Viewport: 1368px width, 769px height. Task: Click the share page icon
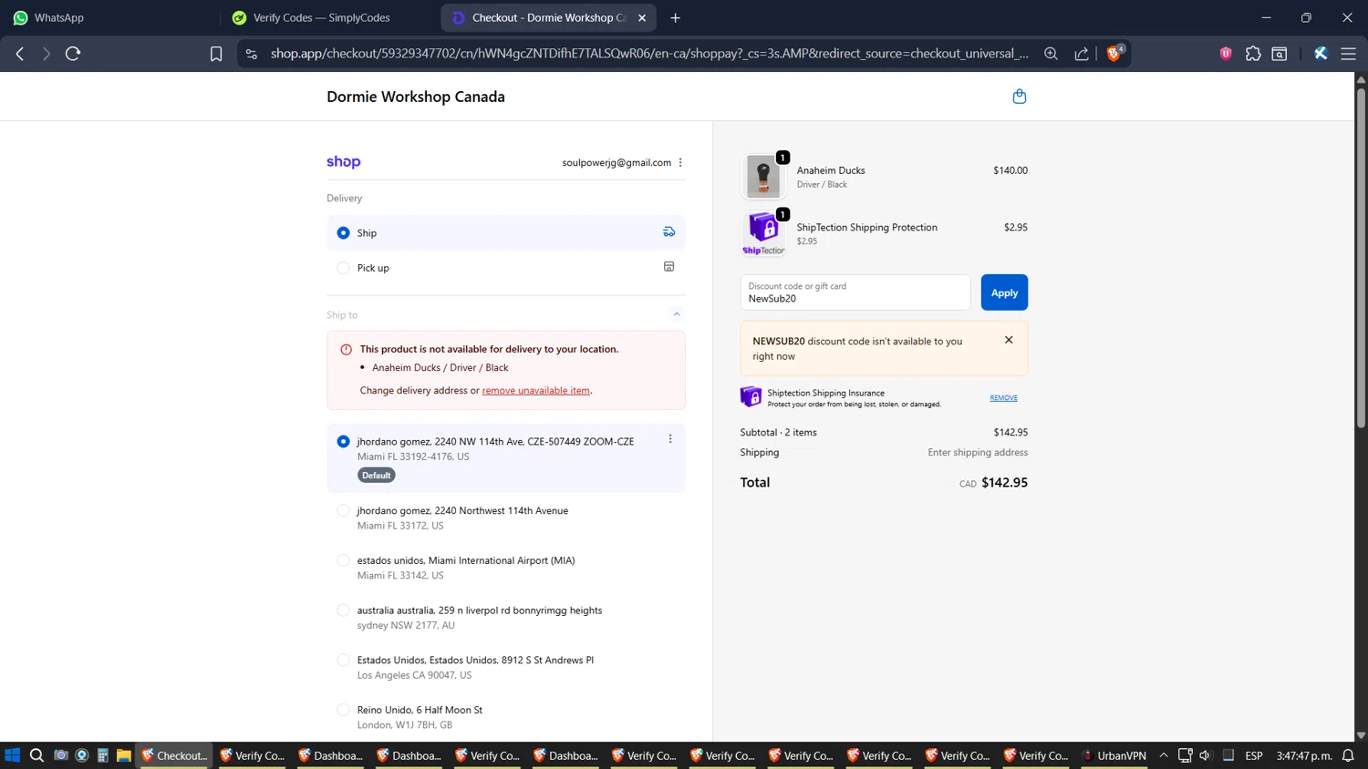tap(1082, 54)
